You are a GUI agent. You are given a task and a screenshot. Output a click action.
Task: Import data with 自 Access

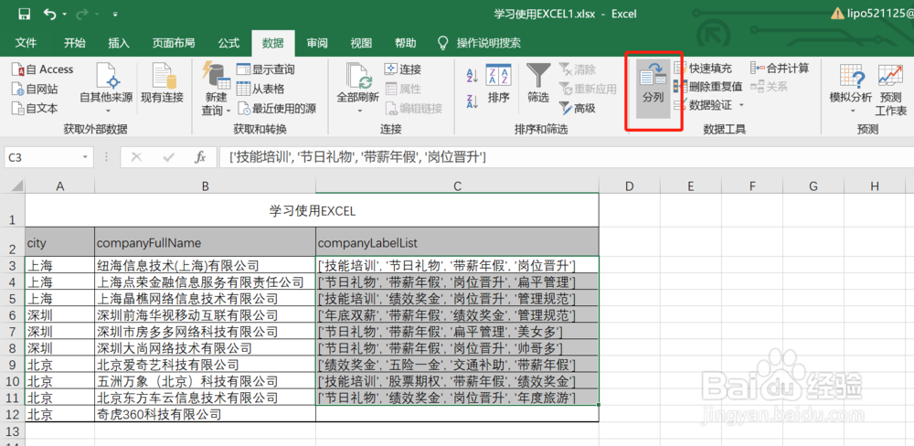43,69
